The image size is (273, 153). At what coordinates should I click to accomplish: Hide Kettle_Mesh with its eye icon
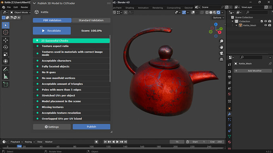click(x=266, y=25)
